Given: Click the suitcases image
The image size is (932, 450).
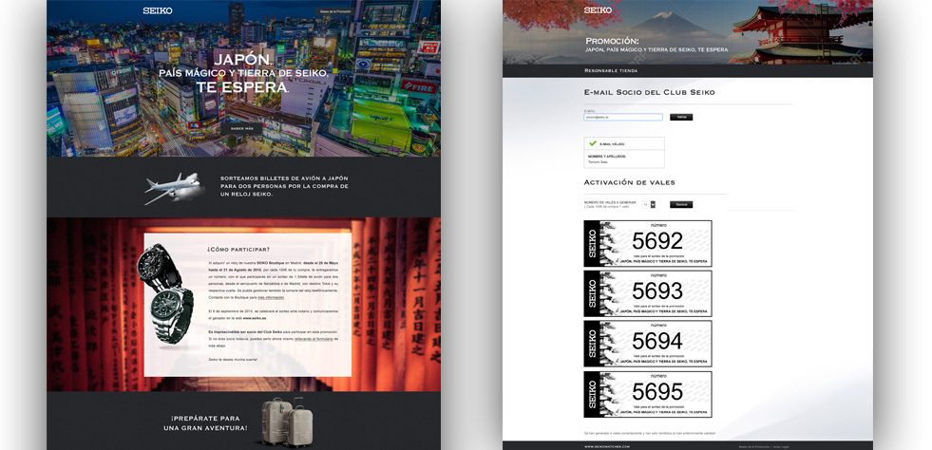Looking at the screenshot, I should pos(287,421).
